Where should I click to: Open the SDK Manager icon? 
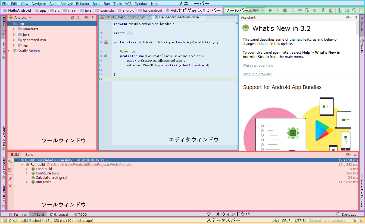(340, 10)
